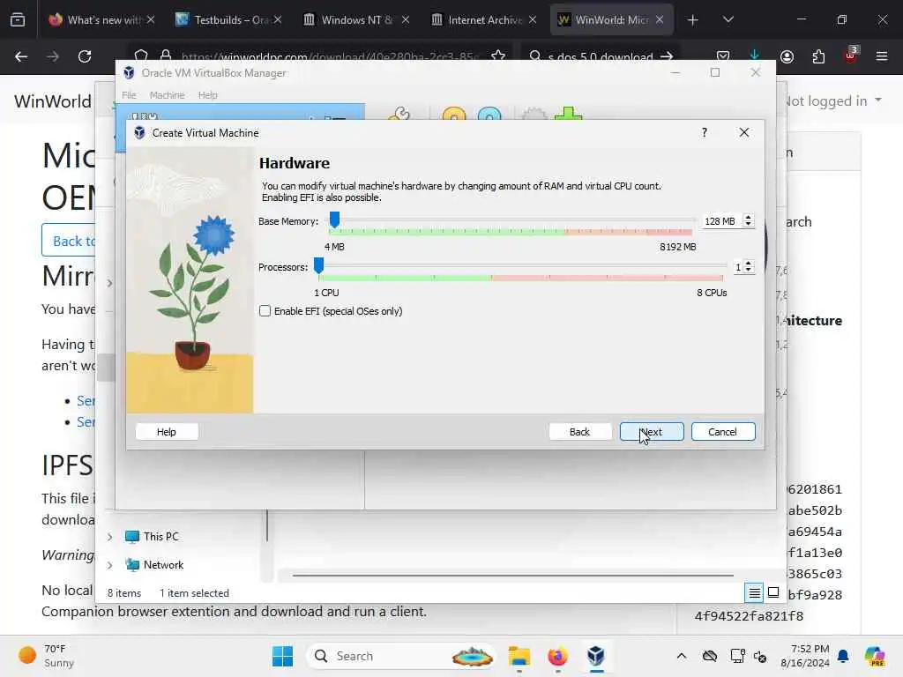Reload the current page in Firefox

(85, 56)
